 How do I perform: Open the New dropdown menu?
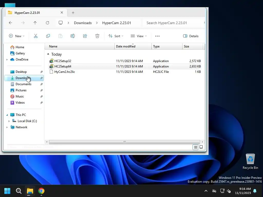(x=17, y=36)
